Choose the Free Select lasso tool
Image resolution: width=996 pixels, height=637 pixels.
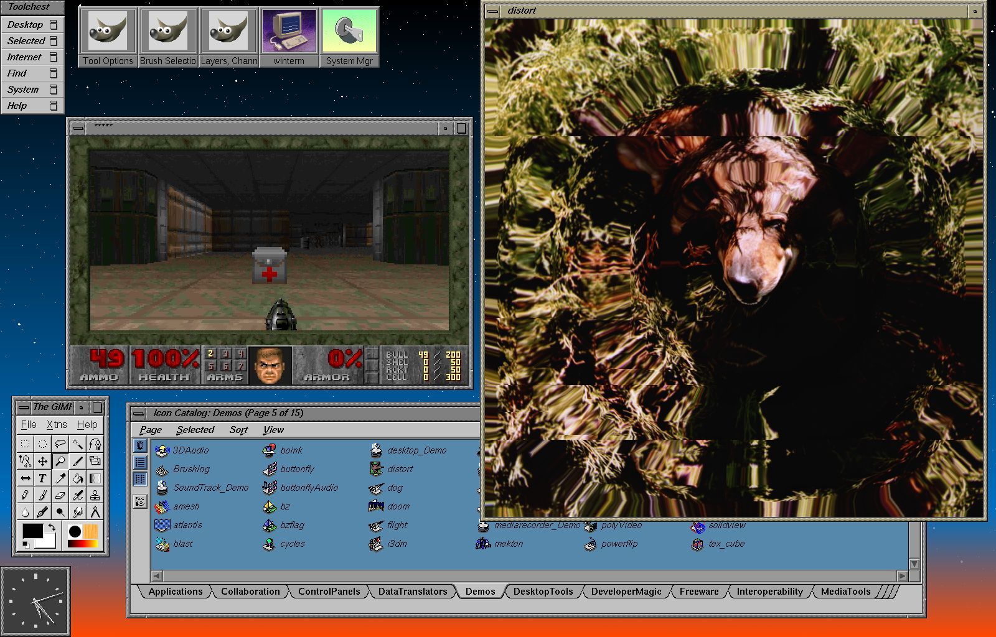click(60, 444)
